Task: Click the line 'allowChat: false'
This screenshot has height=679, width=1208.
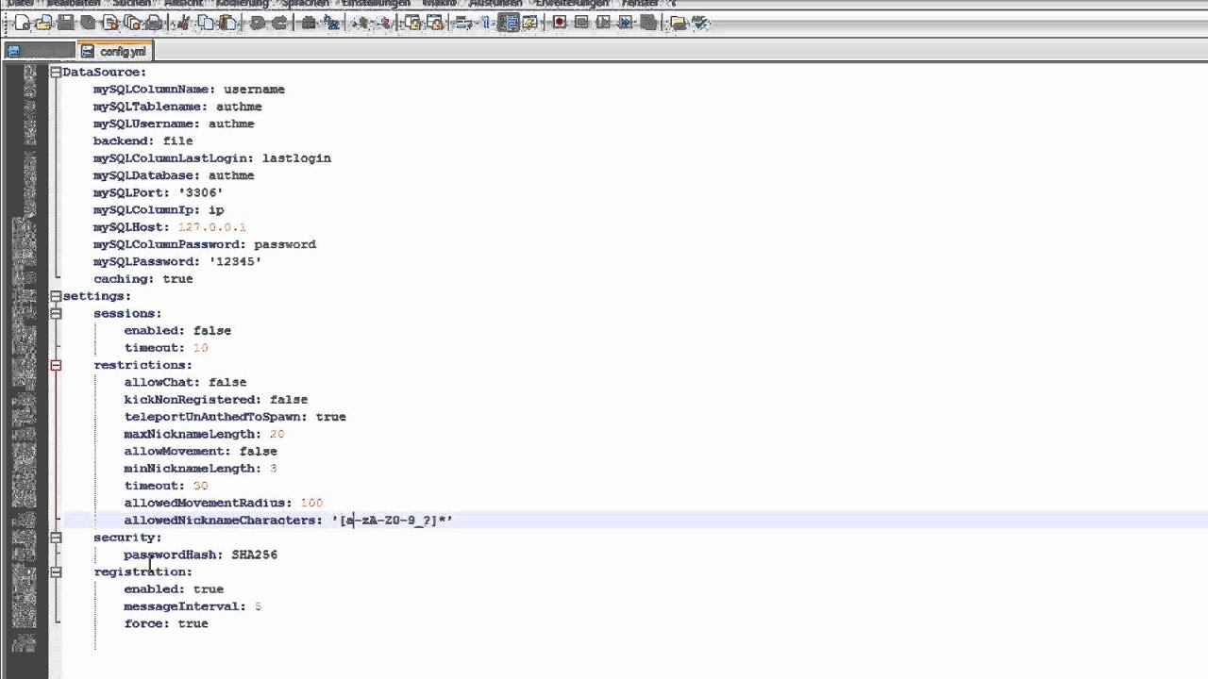Action: tap(185, 382)
